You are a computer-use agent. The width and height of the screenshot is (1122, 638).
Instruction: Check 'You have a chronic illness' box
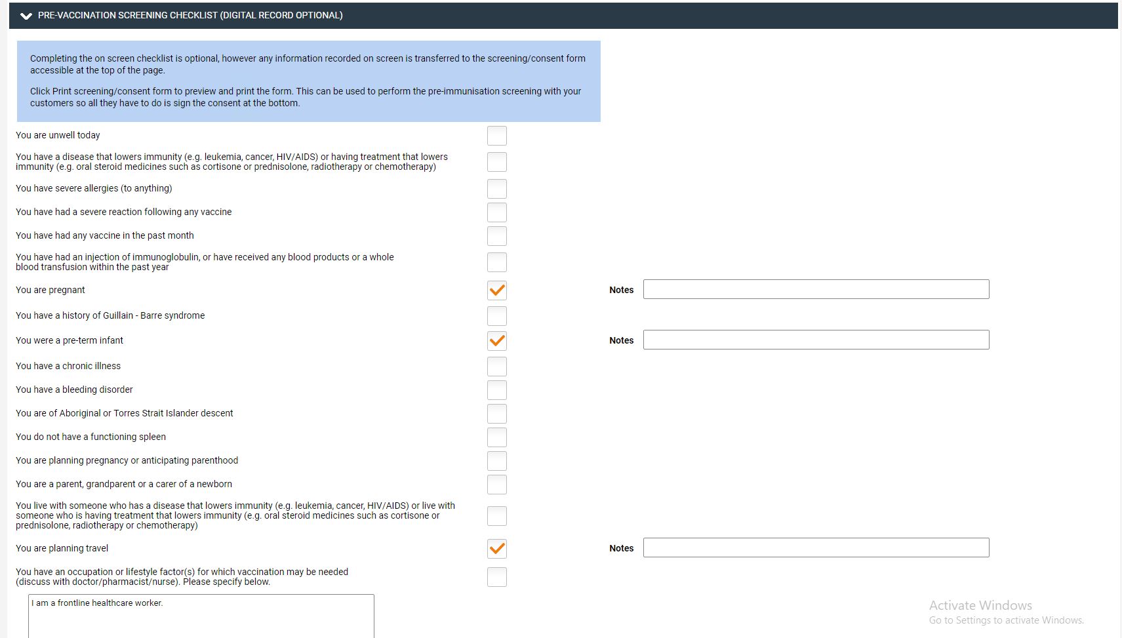point(497,367)
